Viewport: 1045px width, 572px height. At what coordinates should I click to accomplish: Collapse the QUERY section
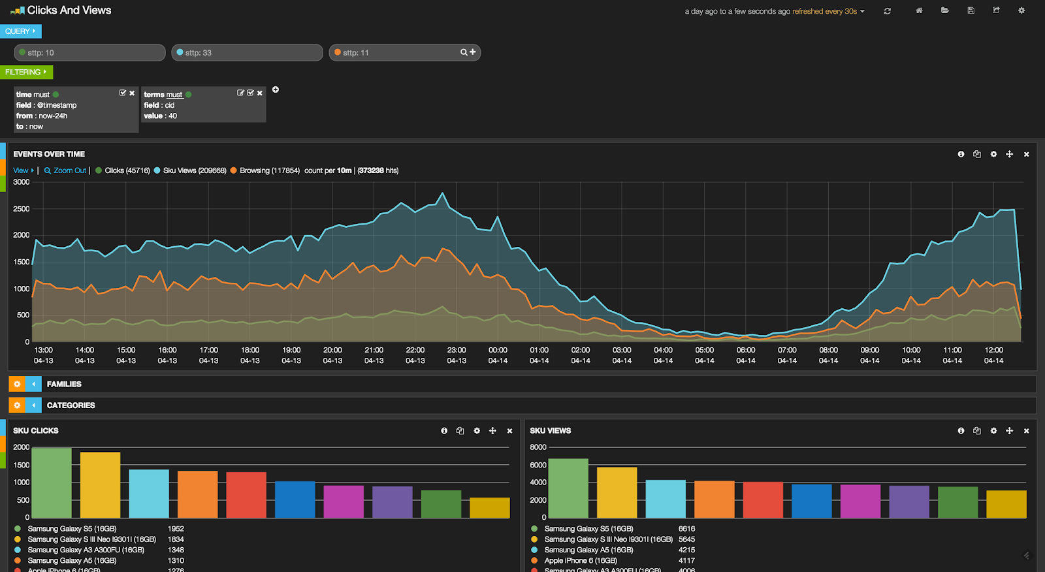[21, 31]
